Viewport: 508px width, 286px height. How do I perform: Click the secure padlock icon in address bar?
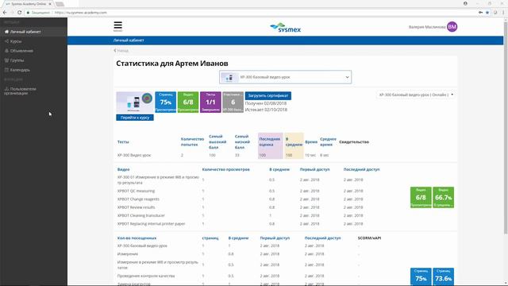(x=29, y=13)
